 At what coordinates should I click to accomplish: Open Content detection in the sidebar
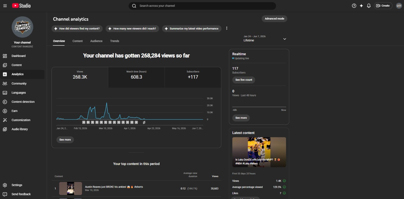(x=22, y=102)
